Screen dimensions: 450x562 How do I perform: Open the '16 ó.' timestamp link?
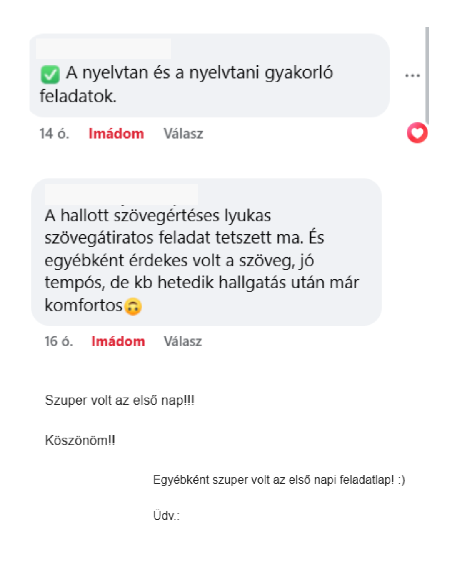point(58,341)
